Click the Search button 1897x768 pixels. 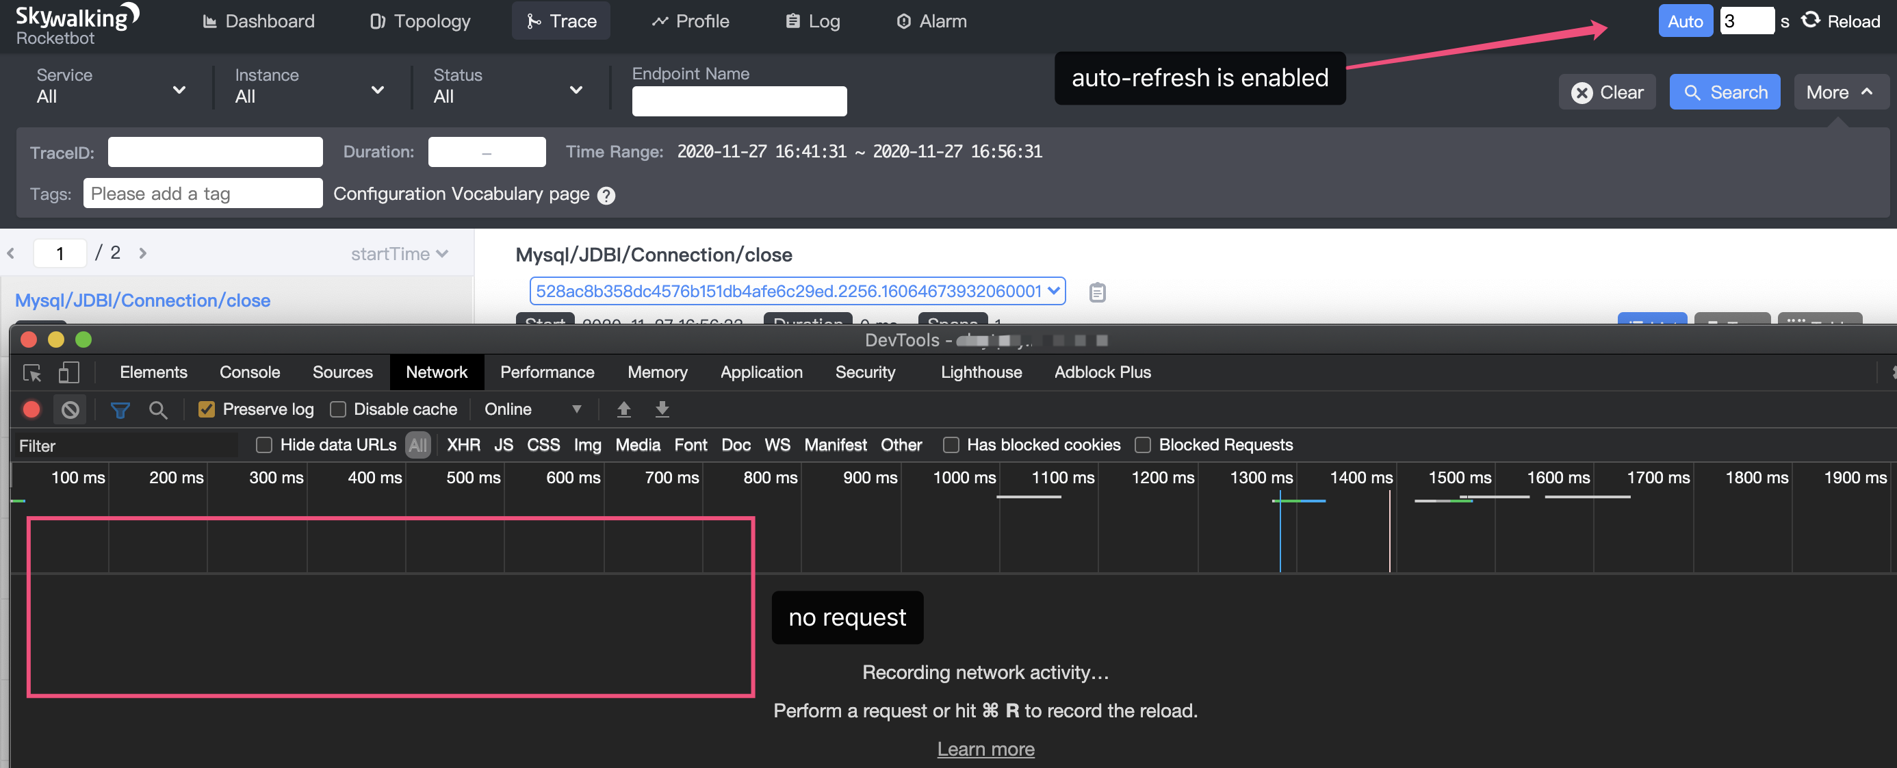[1725, 92]
